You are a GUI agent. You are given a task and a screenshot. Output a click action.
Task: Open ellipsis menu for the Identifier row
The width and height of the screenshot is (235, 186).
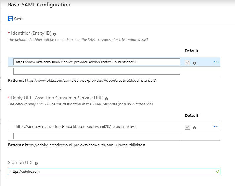coord(216,62)
